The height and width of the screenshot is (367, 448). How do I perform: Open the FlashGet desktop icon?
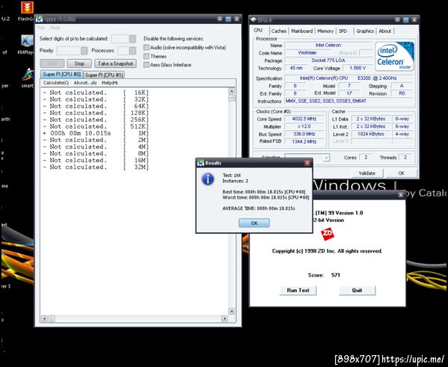pos(27,7)
